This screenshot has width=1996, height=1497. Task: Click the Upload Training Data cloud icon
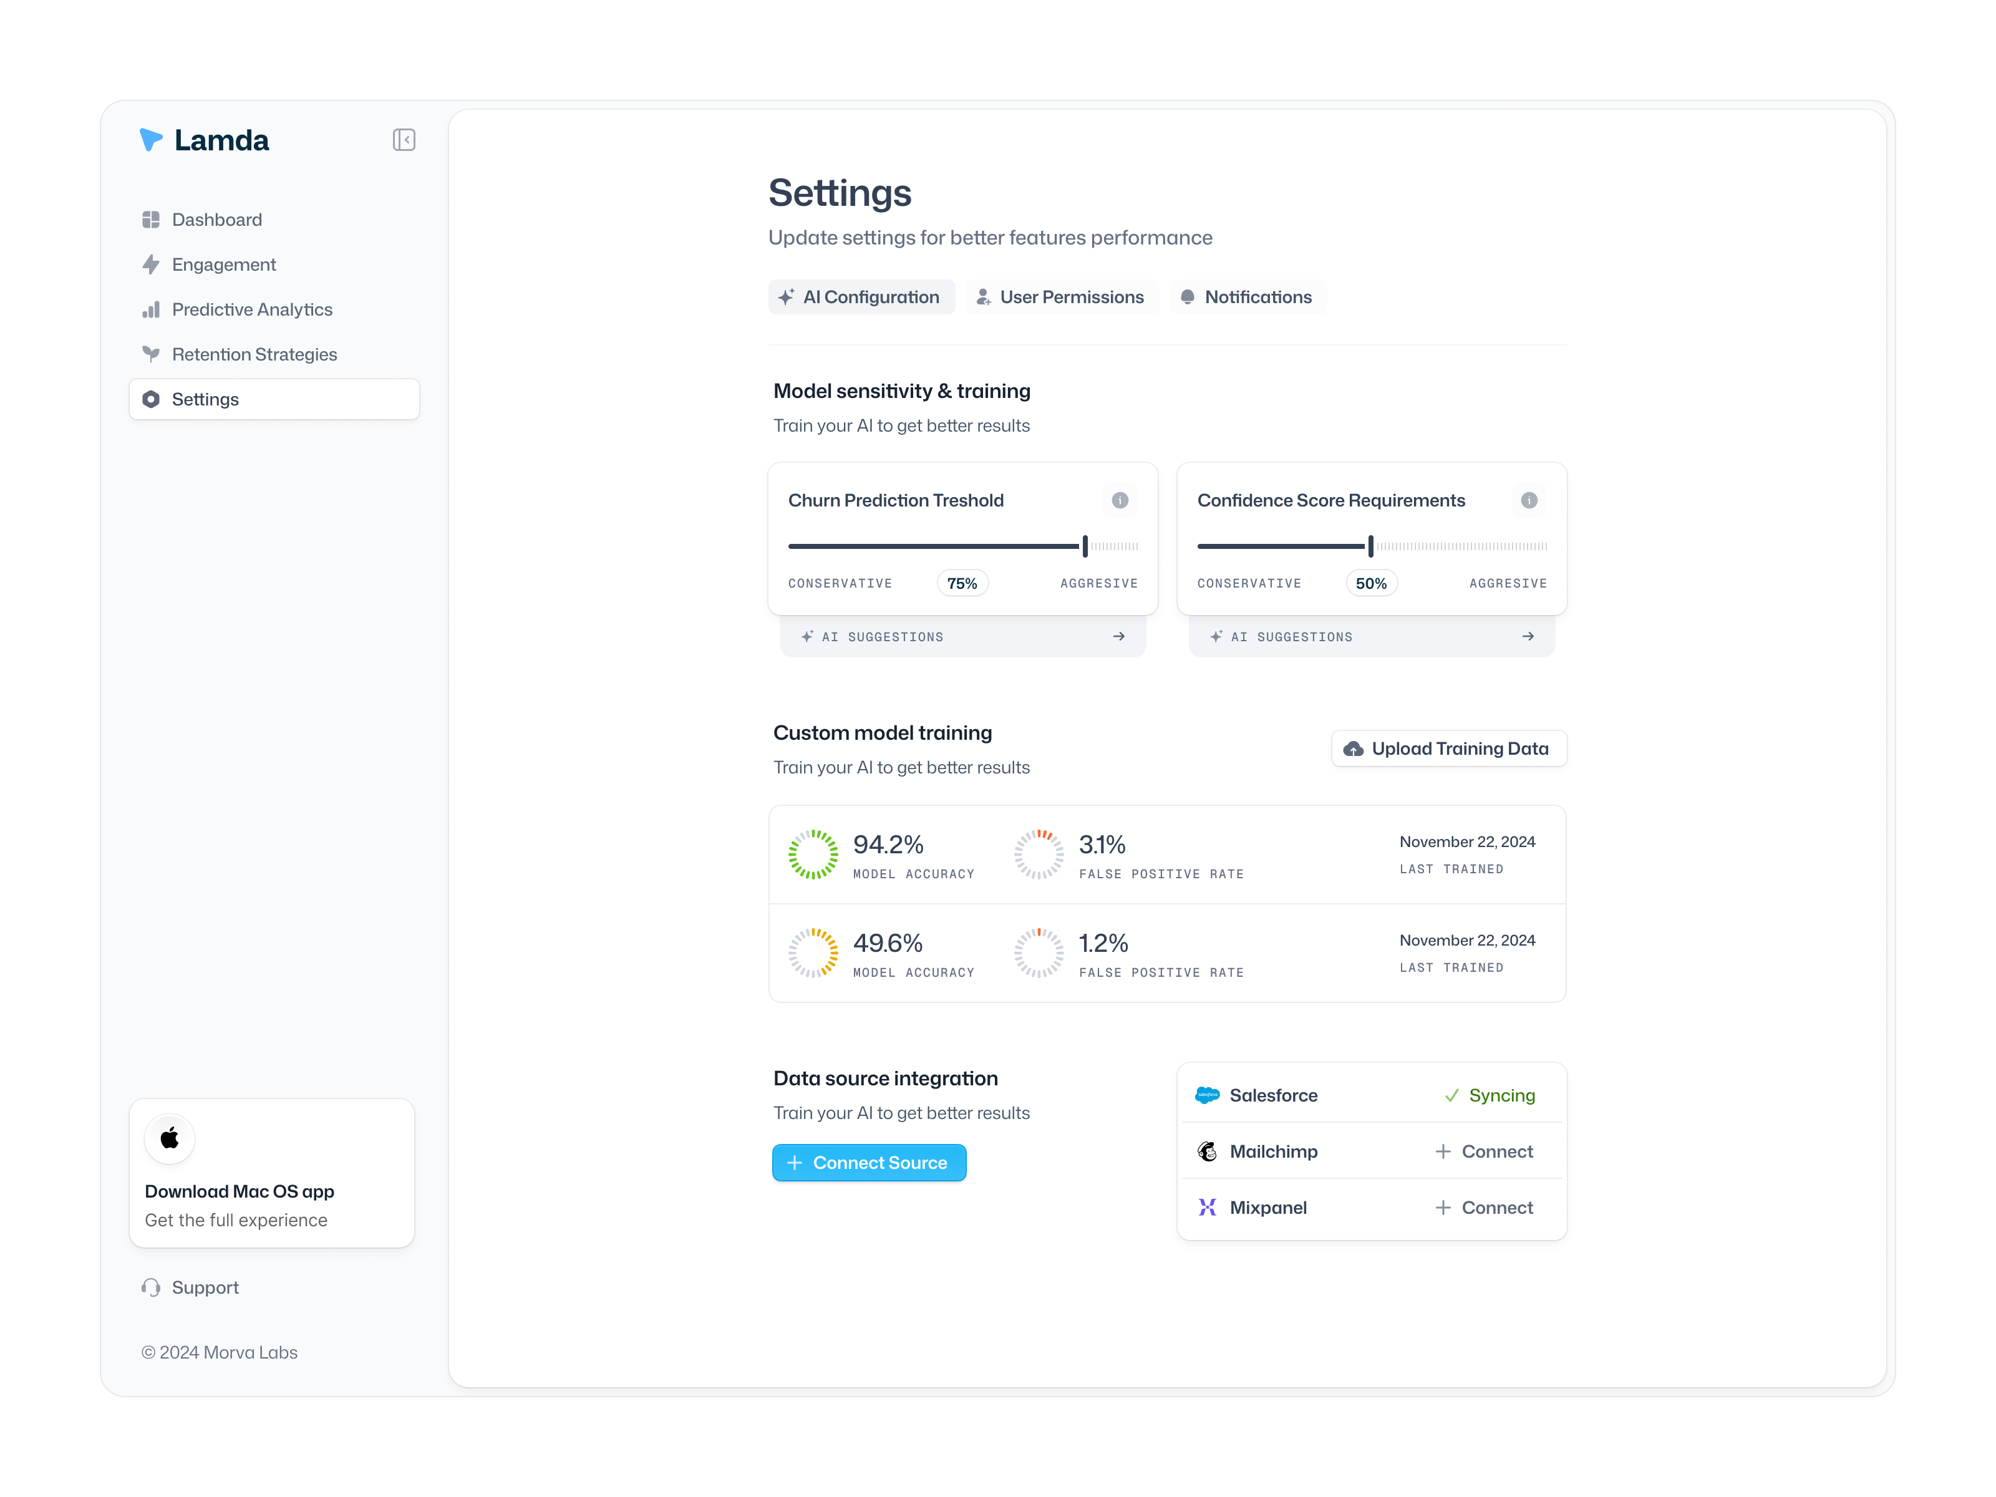(1354, 748)
